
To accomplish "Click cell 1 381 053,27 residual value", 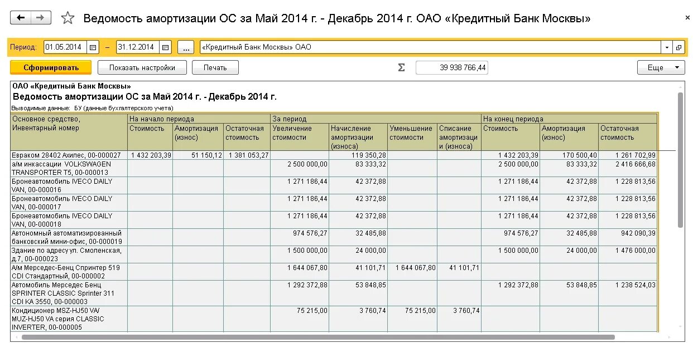I will pos(247,155).
